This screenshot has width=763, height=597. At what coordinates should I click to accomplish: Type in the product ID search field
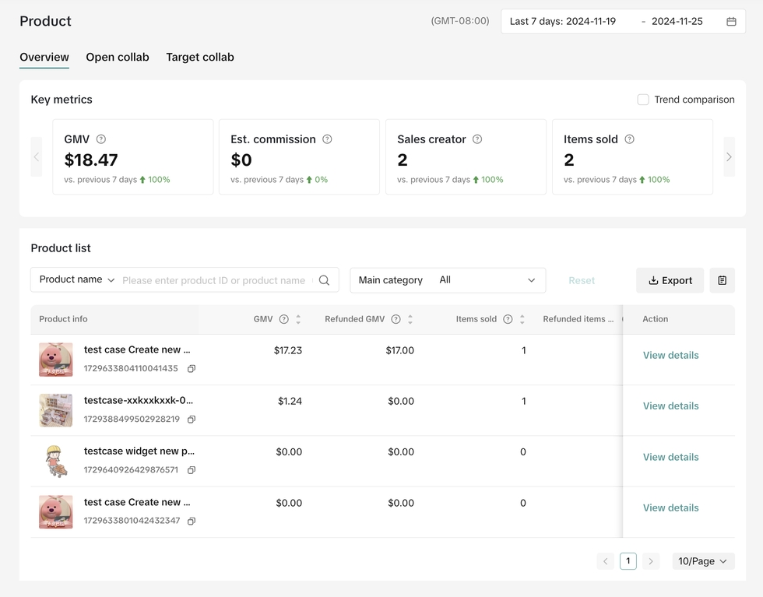[214, 280]
